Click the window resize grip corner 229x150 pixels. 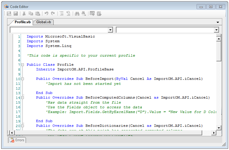pos(224,144)
